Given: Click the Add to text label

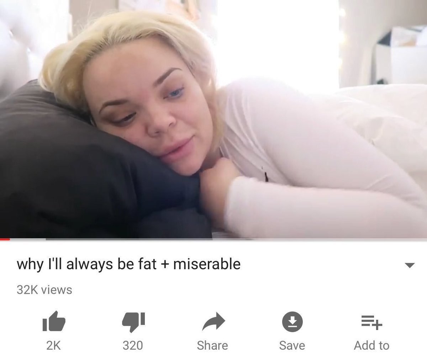Looking at the screenshot, I should tap(371, 345).
